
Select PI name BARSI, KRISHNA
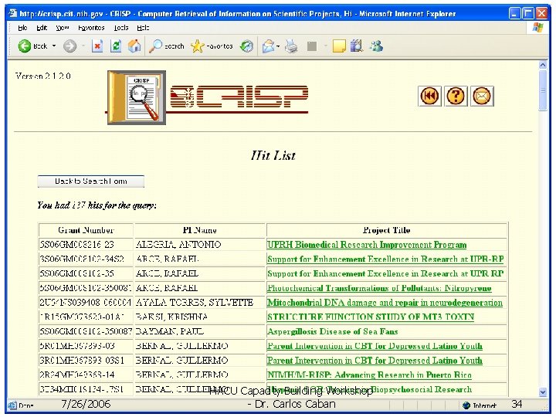click(172, 317)
